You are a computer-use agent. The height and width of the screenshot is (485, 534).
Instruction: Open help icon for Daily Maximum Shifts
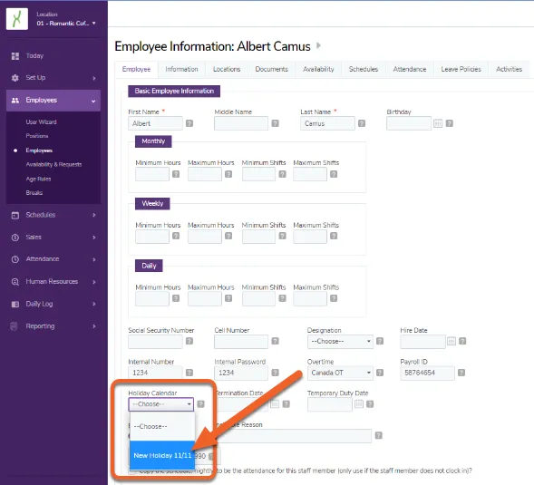[x=334, y=298]
